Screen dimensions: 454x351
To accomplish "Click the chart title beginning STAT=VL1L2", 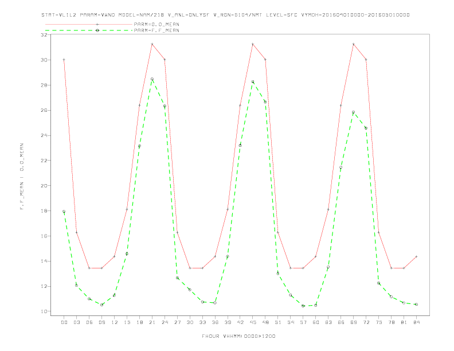I will pos(225,15).
